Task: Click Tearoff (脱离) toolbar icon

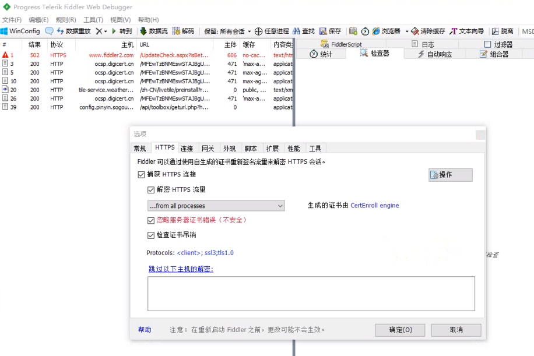Action: click(x=503, y=31)
